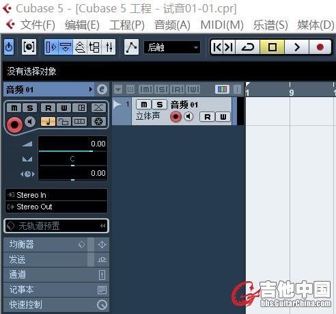Click the freeze audio channel snowflake icon
Image resolution: width=336 pixels, height=314 pixels.
[x=98, y=122]
